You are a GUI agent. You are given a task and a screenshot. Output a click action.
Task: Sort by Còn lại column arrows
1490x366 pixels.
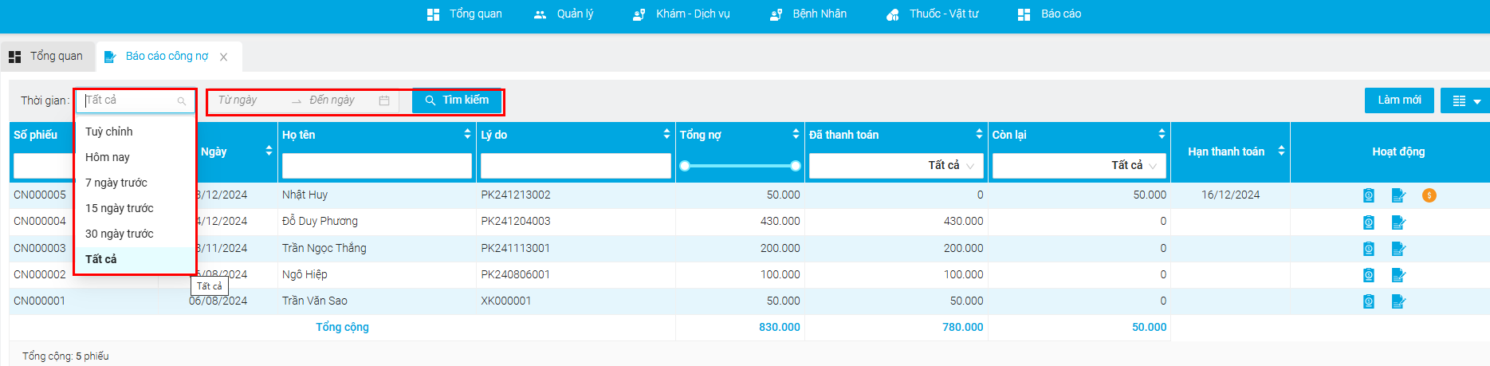[1162, 134]
